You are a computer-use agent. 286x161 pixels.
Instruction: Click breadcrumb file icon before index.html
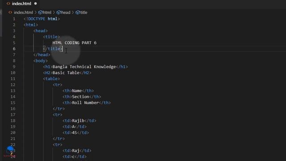pos(10,13)
